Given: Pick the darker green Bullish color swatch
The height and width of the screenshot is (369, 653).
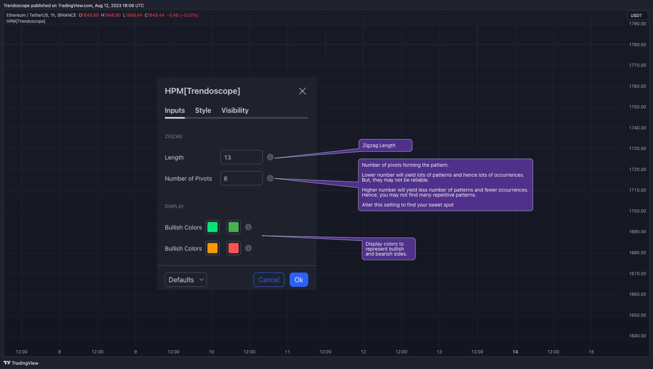Looking at the screenshot, I should [233, 227].
